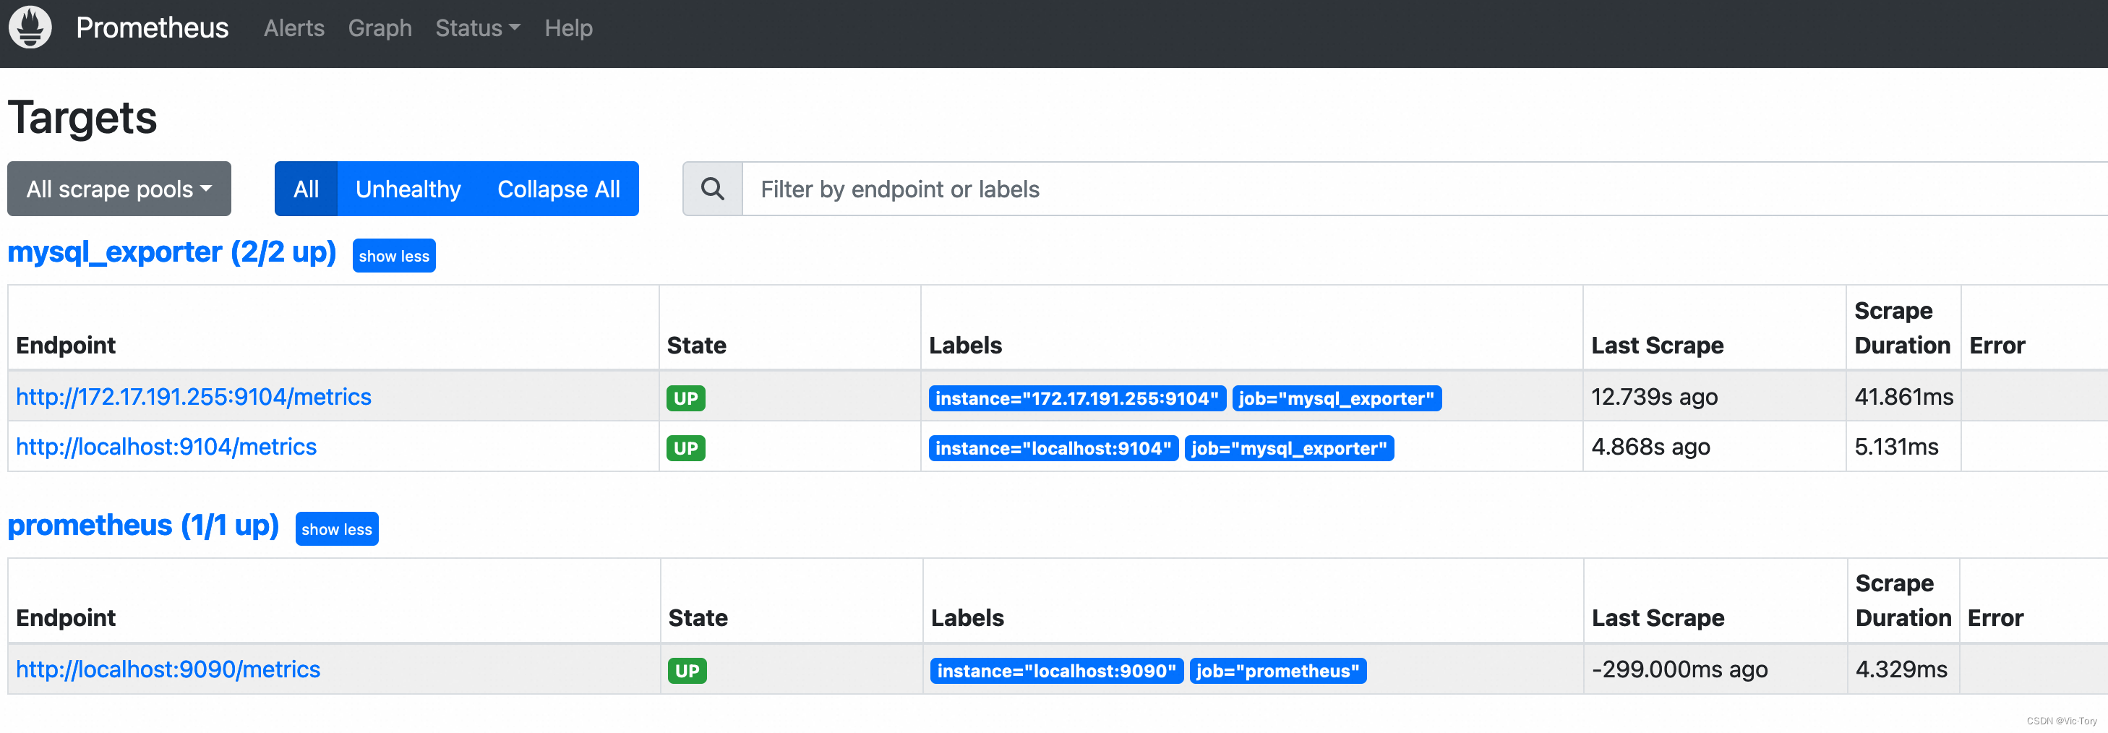Select the 5.131ms scrape duration
This screenshot has width=2108, height=733.
[x=1896, y=447]
